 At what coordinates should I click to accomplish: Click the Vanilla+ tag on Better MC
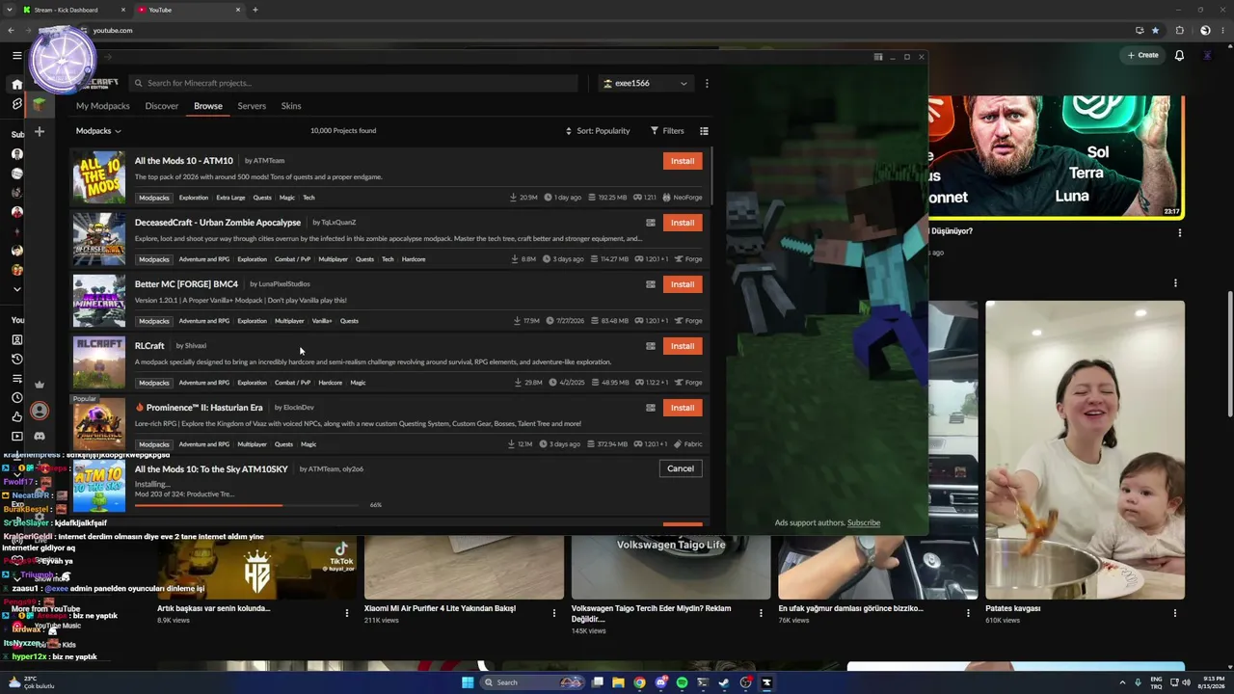[322, 321]
